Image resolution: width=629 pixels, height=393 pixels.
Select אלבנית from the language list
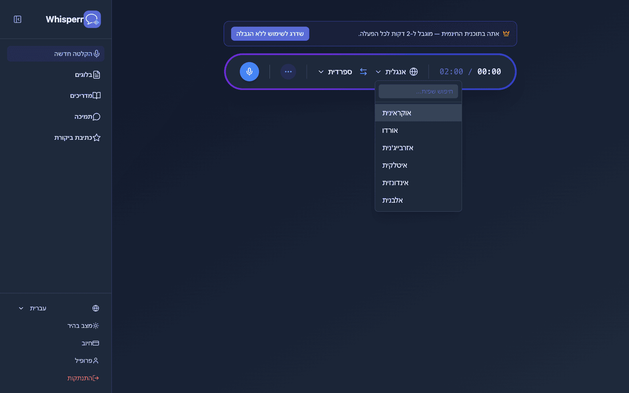[418, 200]
